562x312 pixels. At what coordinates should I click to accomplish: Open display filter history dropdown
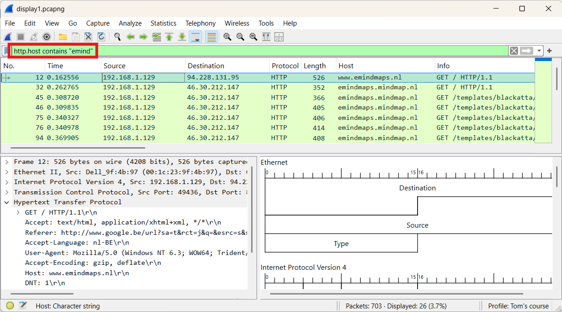coord(540,51)
